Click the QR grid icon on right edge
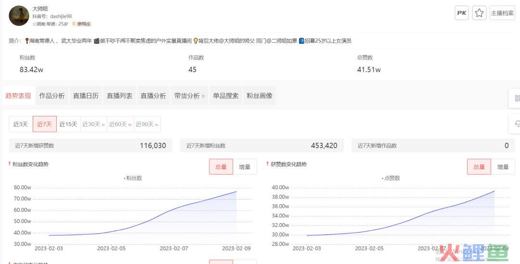Viewport: 520px width, 264px height. tap(517, 98)
